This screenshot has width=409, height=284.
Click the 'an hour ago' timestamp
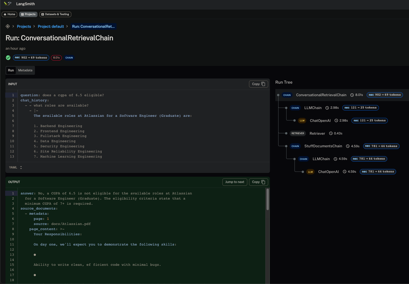(x=15, y=49)
